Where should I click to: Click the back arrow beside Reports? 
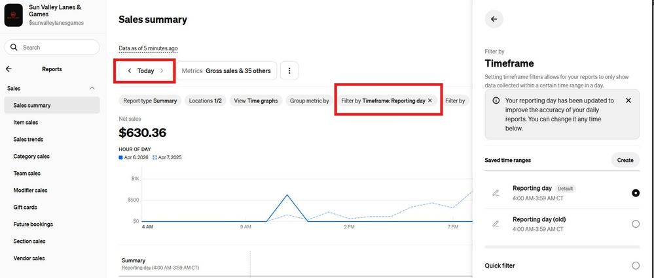pos(9,69)
